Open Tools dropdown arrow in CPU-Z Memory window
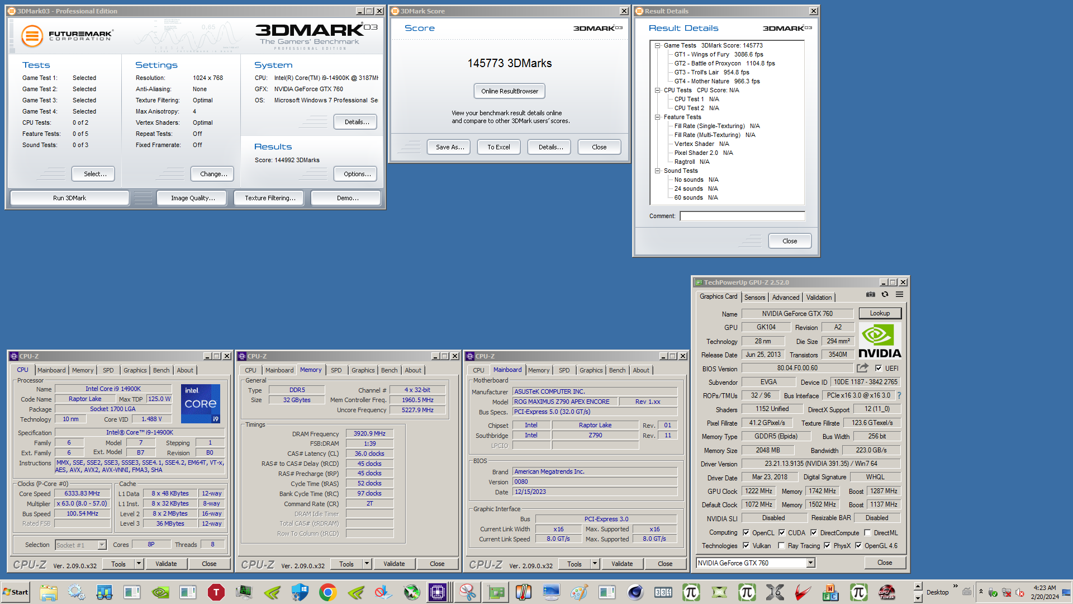The height and width of the screenshot is (604, 1073). click(x=367, y=564)
